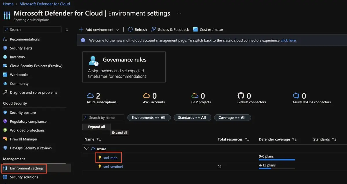Click the key icon beside sml-sentinel

100,166
